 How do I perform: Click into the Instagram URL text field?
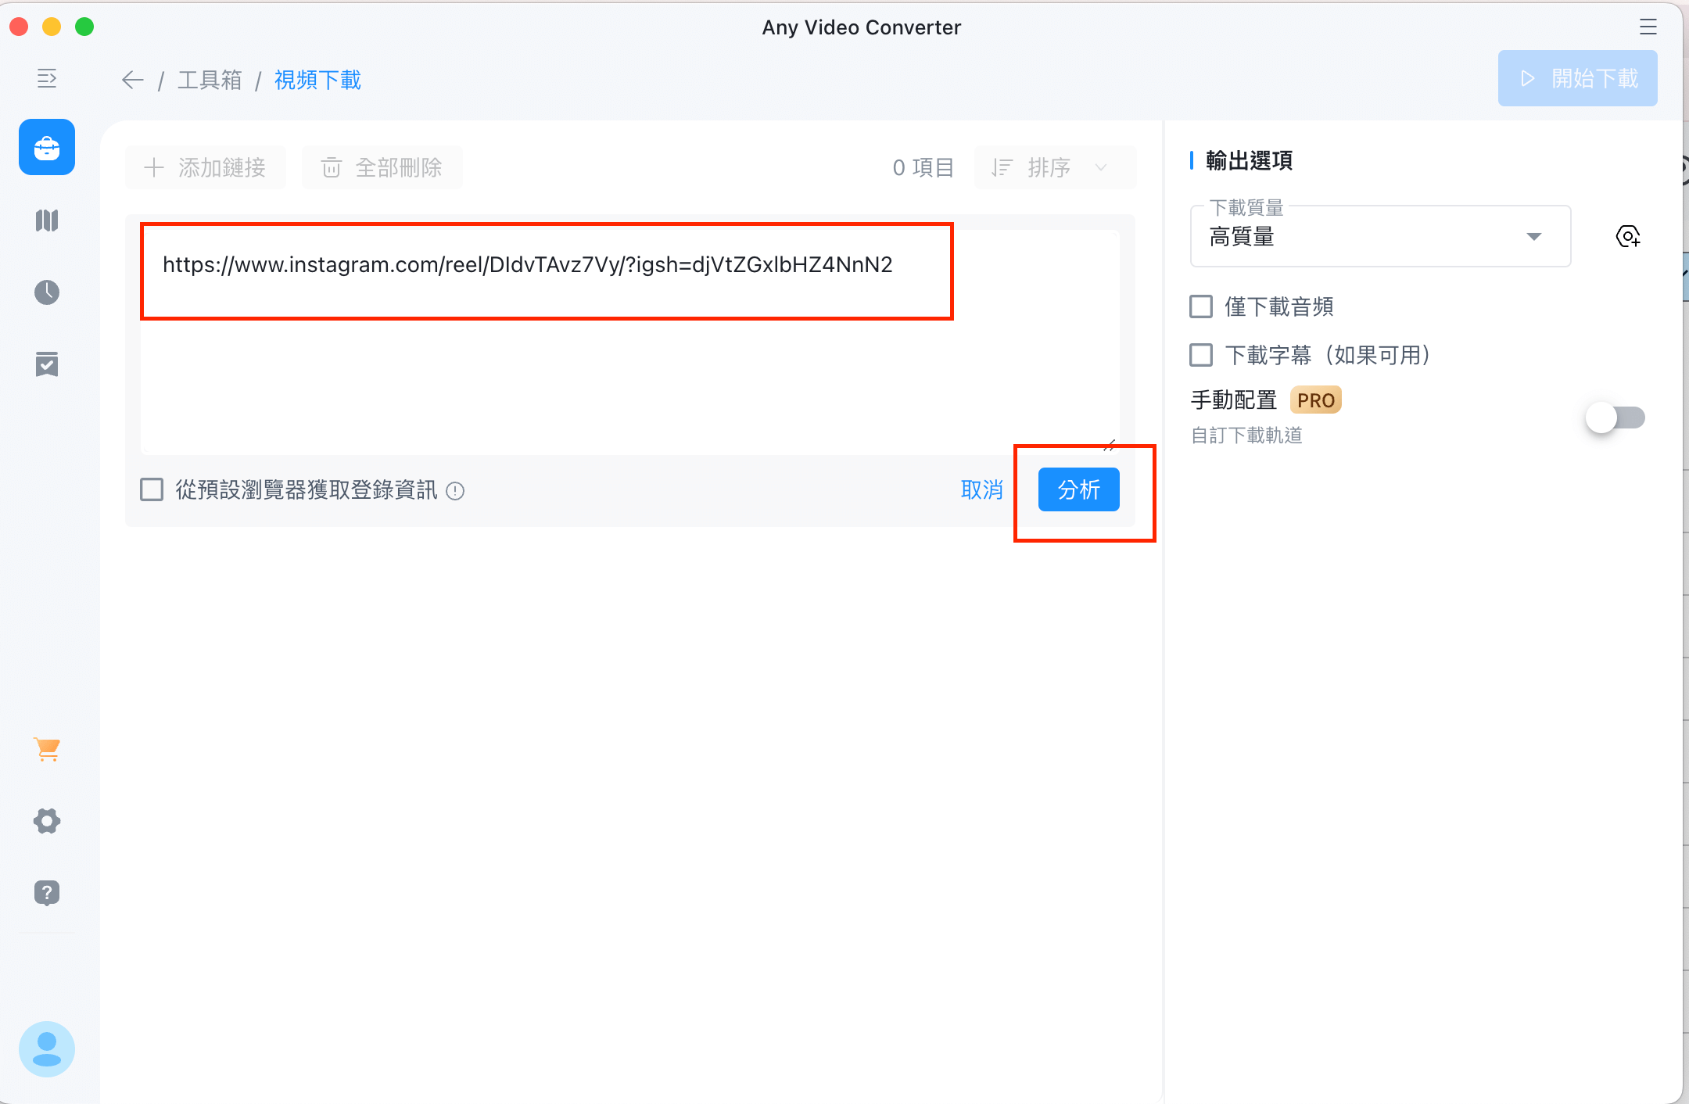(x=629, y=342)
